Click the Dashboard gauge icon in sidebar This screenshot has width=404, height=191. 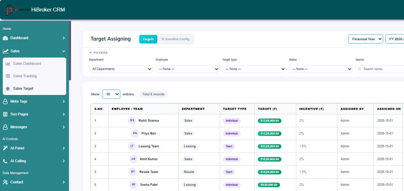5,38
